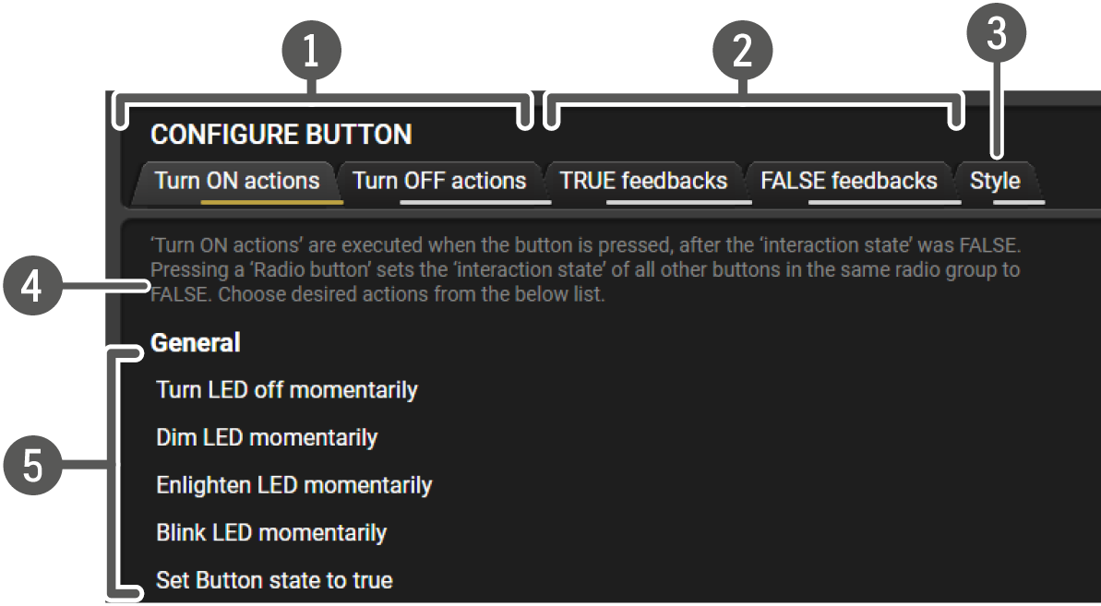Select the FALSE feedbacks tab
The height and width of the screenshot is (606, 1101).
point(848,181)
